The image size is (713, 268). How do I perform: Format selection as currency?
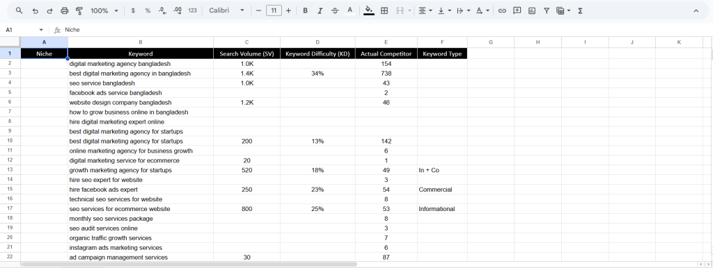pyautogui.click(x=133, y=10)
